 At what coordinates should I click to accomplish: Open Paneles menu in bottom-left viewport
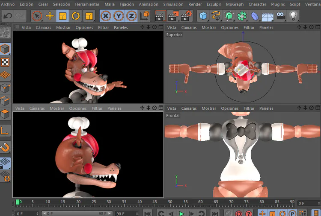tap(114, 108)
